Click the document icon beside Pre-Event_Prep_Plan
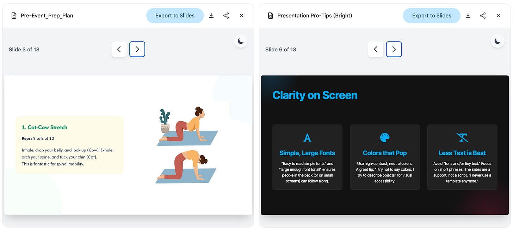This screenshot has height=231, width=513. coord(14,15)
